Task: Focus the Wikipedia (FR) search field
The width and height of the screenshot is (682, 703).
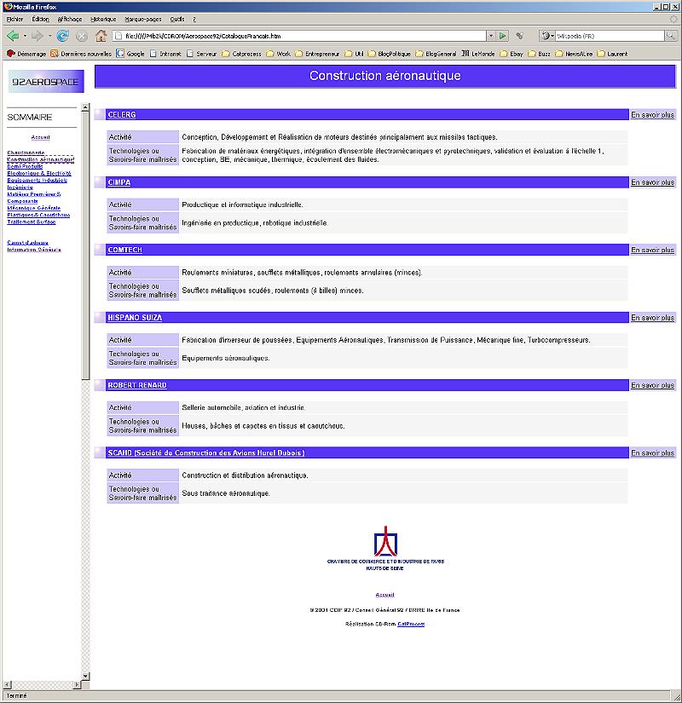Action: coord(610,36)
